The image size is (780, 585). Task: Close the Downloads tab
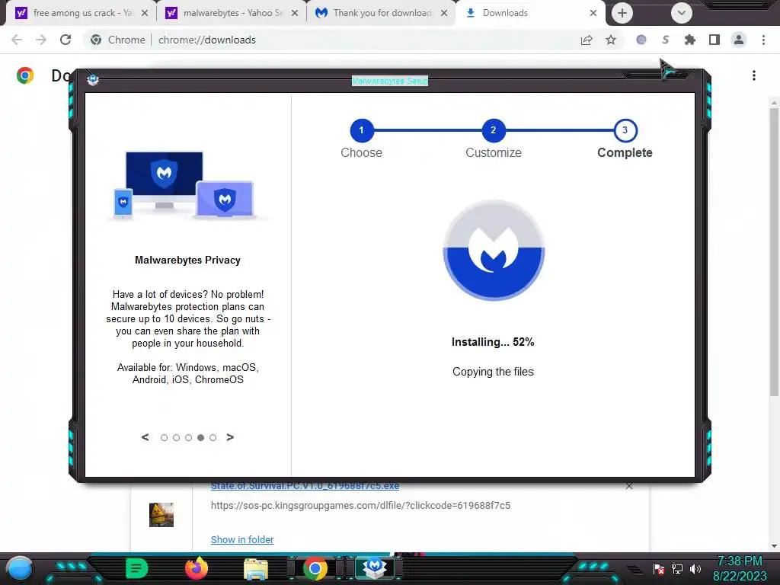point(593,13)
